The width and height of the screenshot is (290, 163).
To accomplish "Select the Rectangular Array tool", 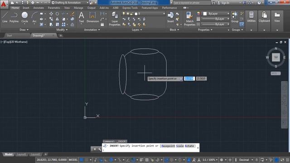I will [x=63, y=24].
